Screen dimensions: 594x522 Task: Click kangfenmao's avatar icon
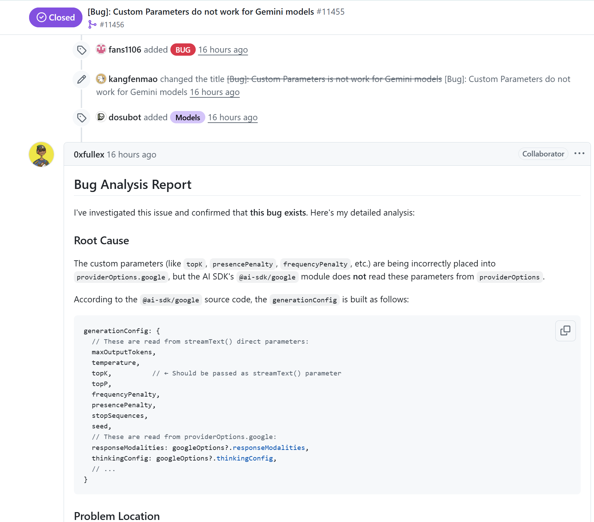(x=101, y=79)
